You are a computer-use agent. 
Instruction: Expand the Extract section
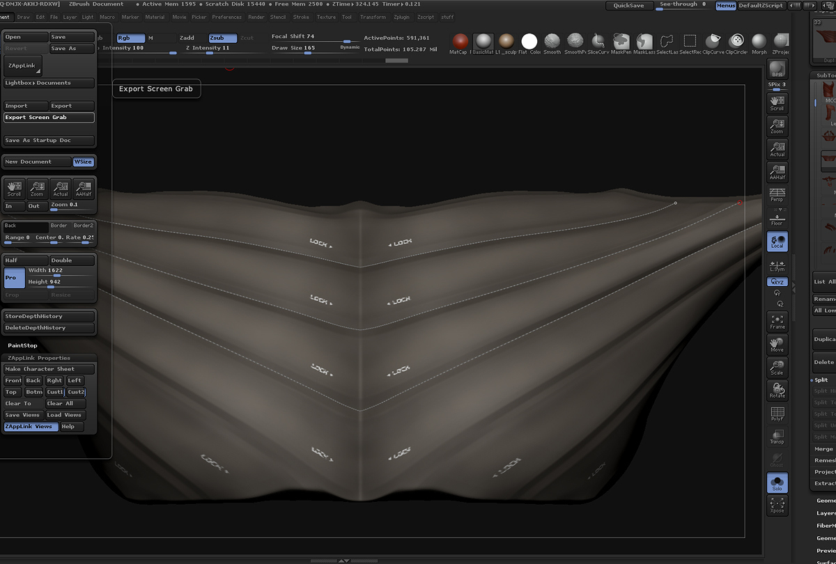coord(825,483)
